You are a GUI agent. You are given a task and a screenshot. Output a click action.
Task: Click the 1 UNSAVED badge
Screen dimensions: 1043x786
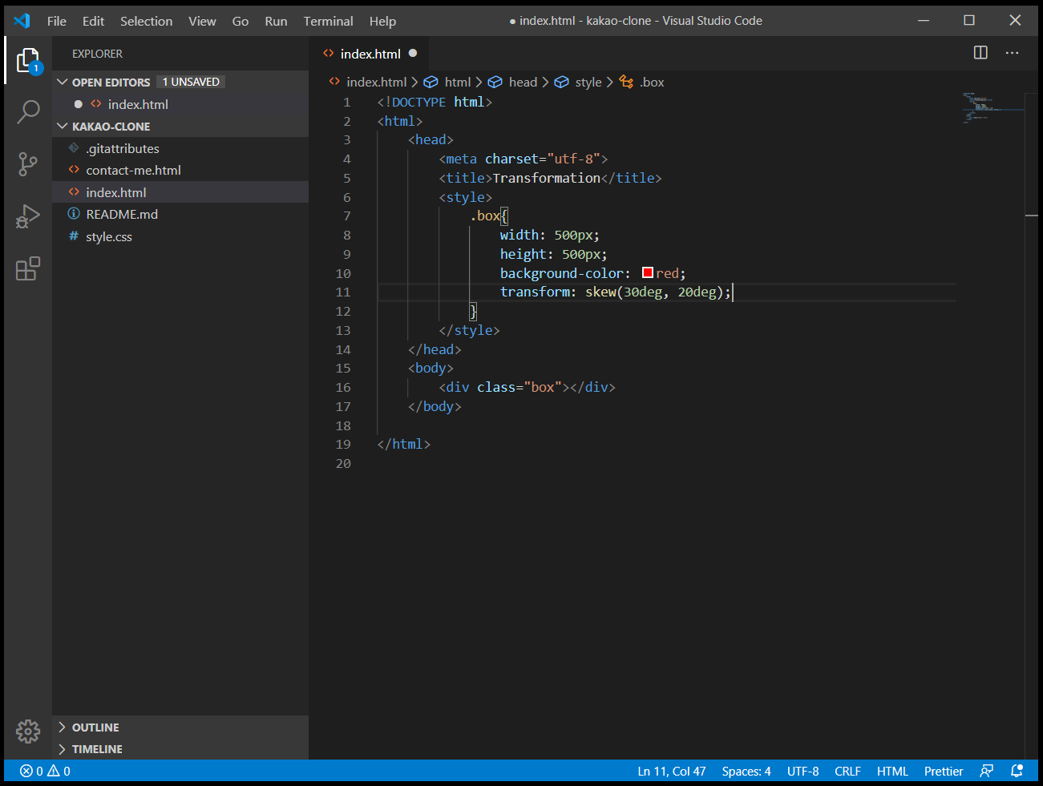point(191,82)
